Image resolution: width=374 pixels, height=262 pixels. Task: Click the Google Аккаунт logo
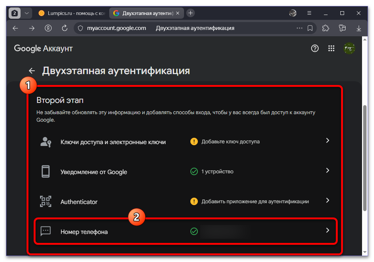(x=43, y=48)
